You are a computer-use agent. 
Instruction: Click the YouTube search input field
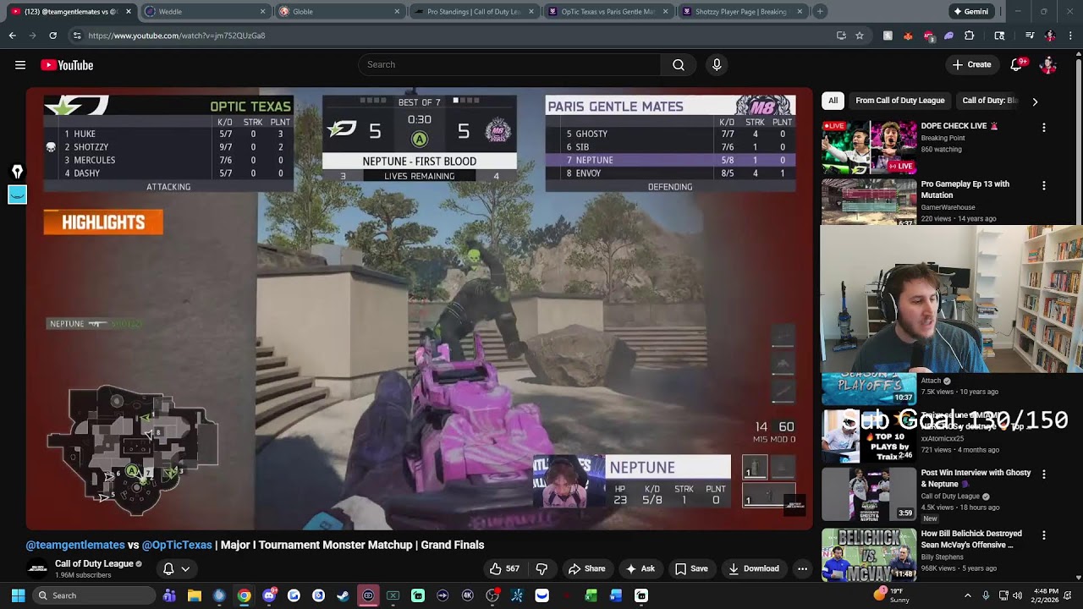[510, 65]
